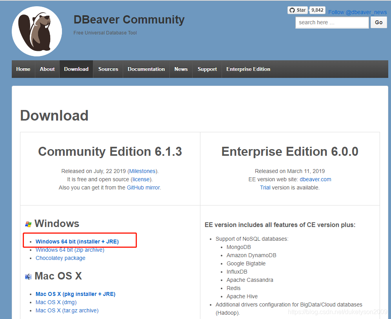Viewport: 391px width, 319px height.
Task: Click the Amazon DynamoDB list item
Action: (251, 255)
